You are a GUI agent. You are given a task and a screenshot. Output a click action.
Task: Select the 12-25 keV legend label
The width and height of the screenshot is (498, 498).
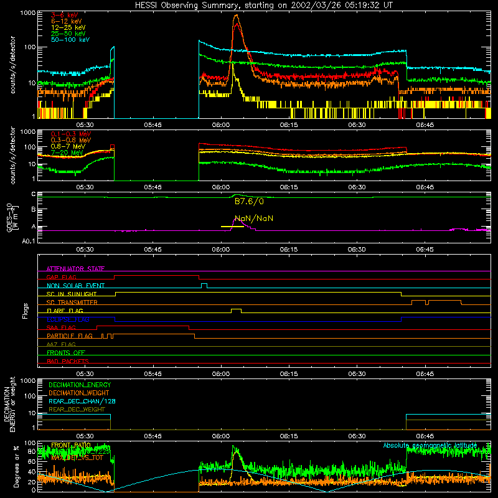coord(68,27)
